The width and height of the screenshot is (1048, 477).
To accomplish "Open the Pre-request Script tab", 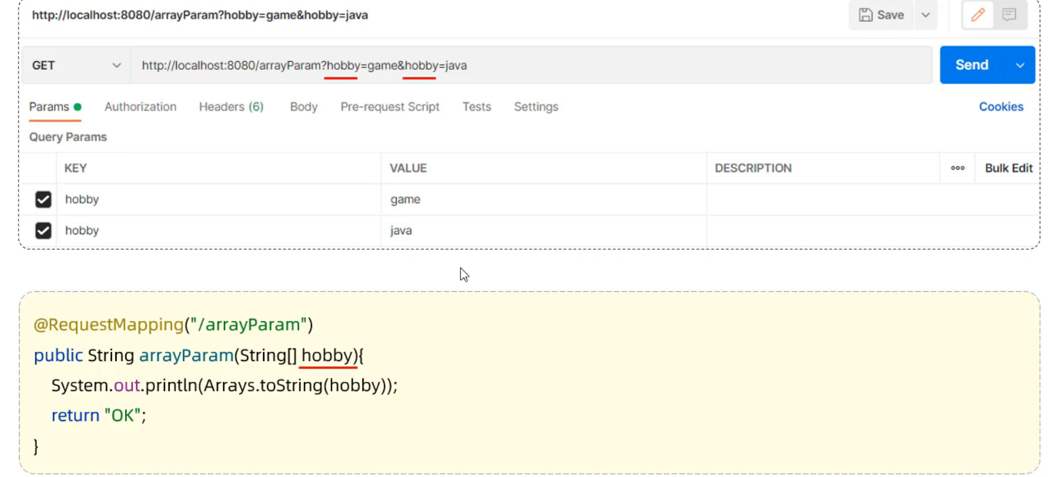I will click(390, 107).
